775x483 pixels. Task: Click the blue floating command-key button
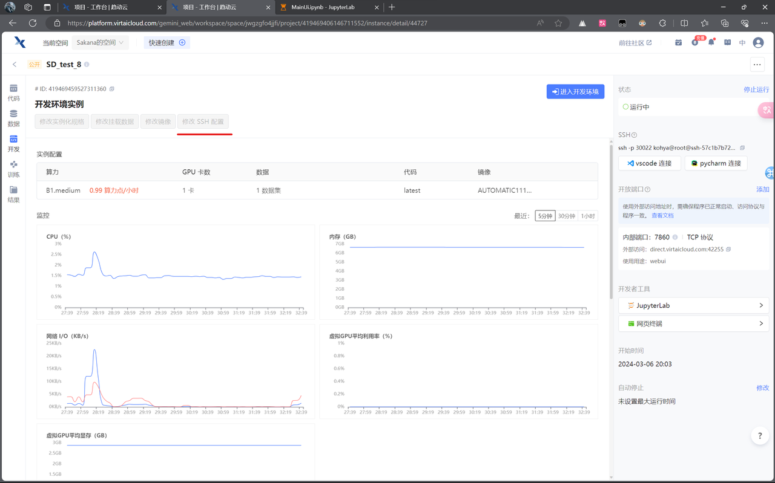click(x=770, y=173)
